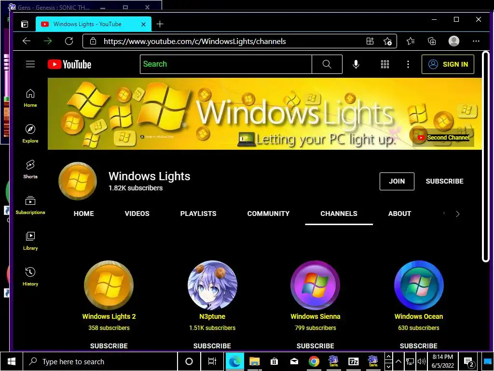Open the tab actions menu icon
494x371 pixels.
pyautogui.click(x=25, y=24)
